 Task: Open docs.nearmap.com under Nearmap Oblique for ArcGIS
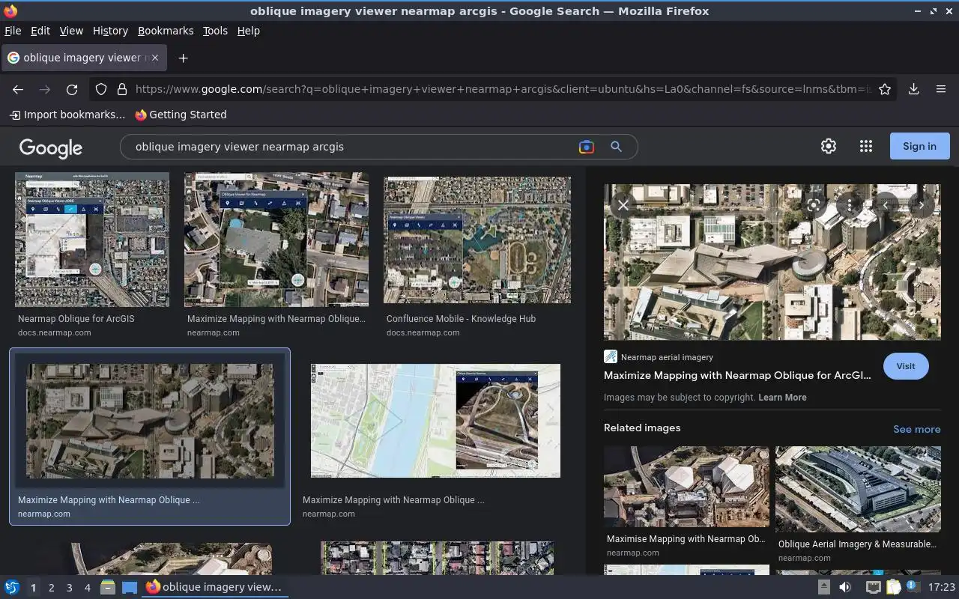(x=54, y=332)
